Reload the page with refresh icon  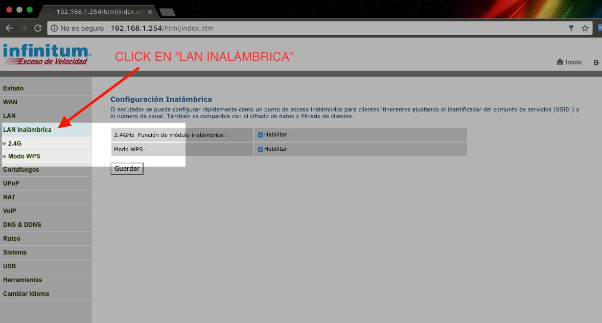[x=38, y=28]
